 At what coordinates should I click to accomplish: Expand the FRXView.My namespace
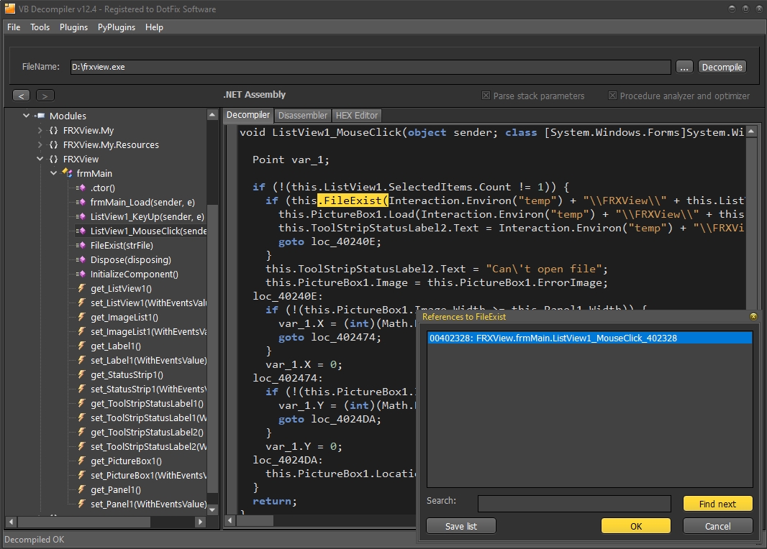coord(40,130)
